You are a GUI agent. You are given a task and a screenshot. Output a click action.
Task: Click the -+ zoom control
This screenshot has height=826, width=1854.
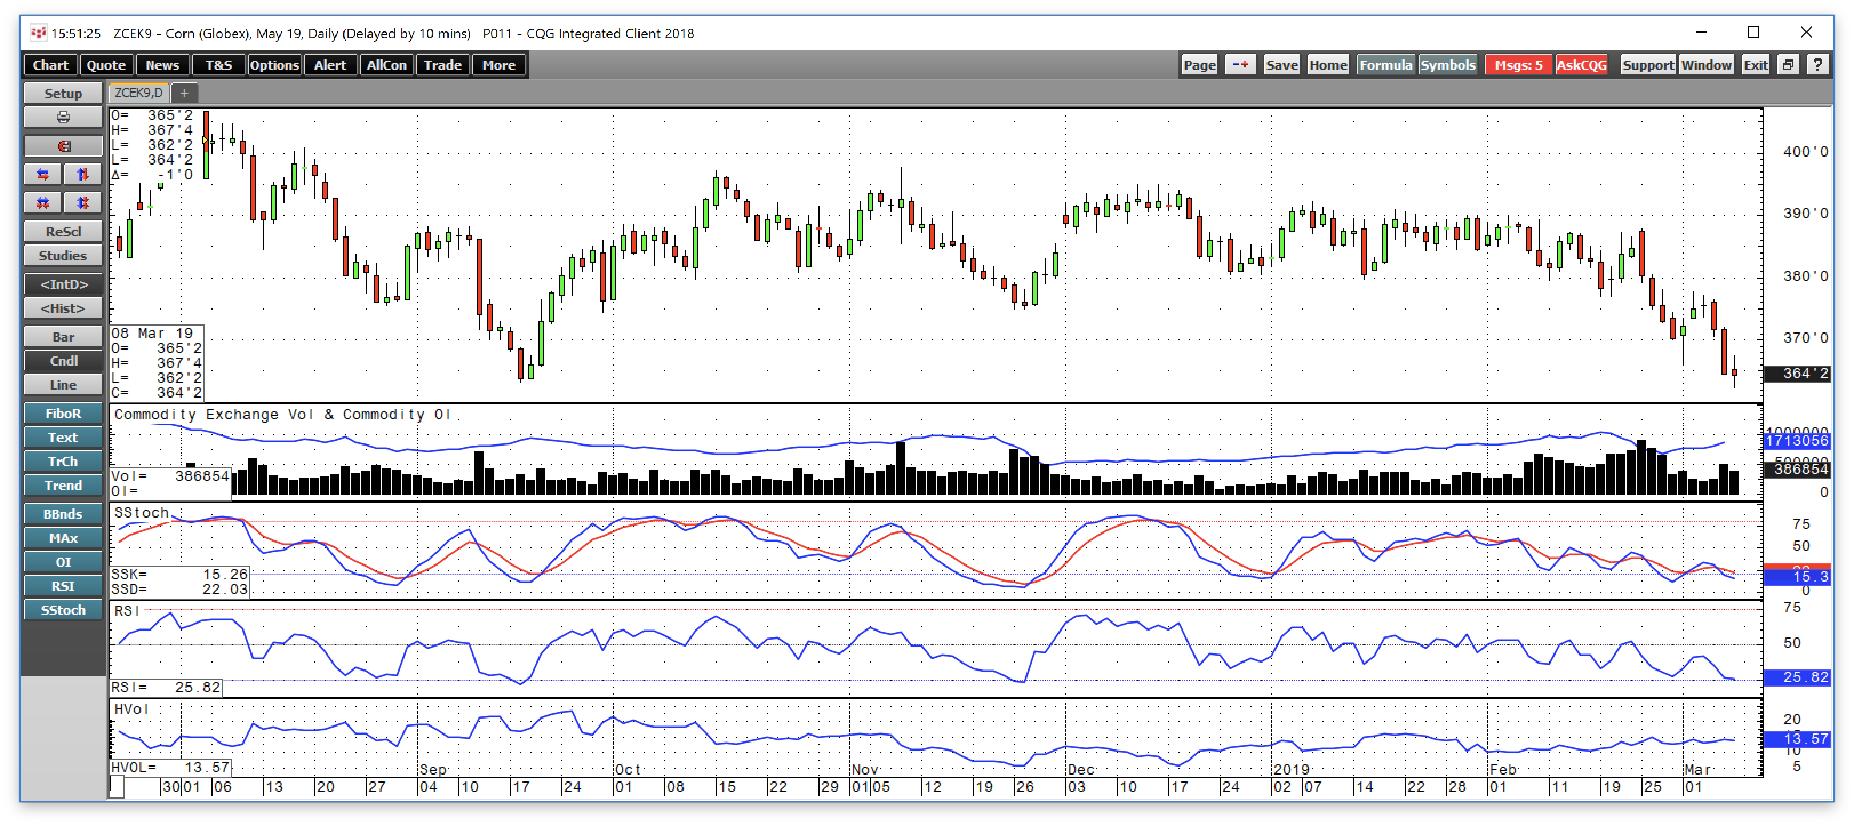[x=1240, y=64]
